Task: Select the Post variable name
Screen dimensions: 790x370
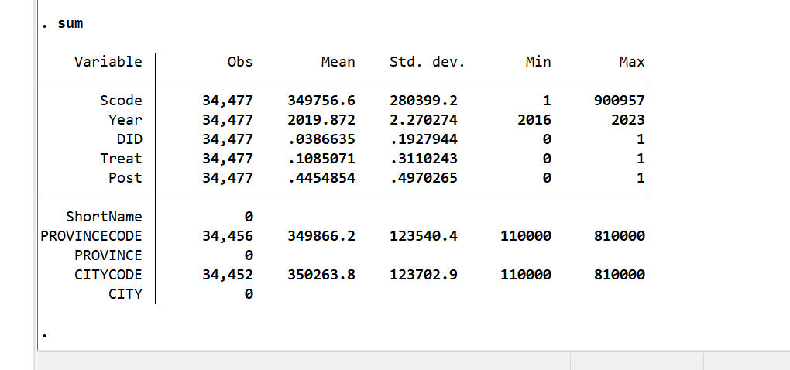Action: point(125,178)
